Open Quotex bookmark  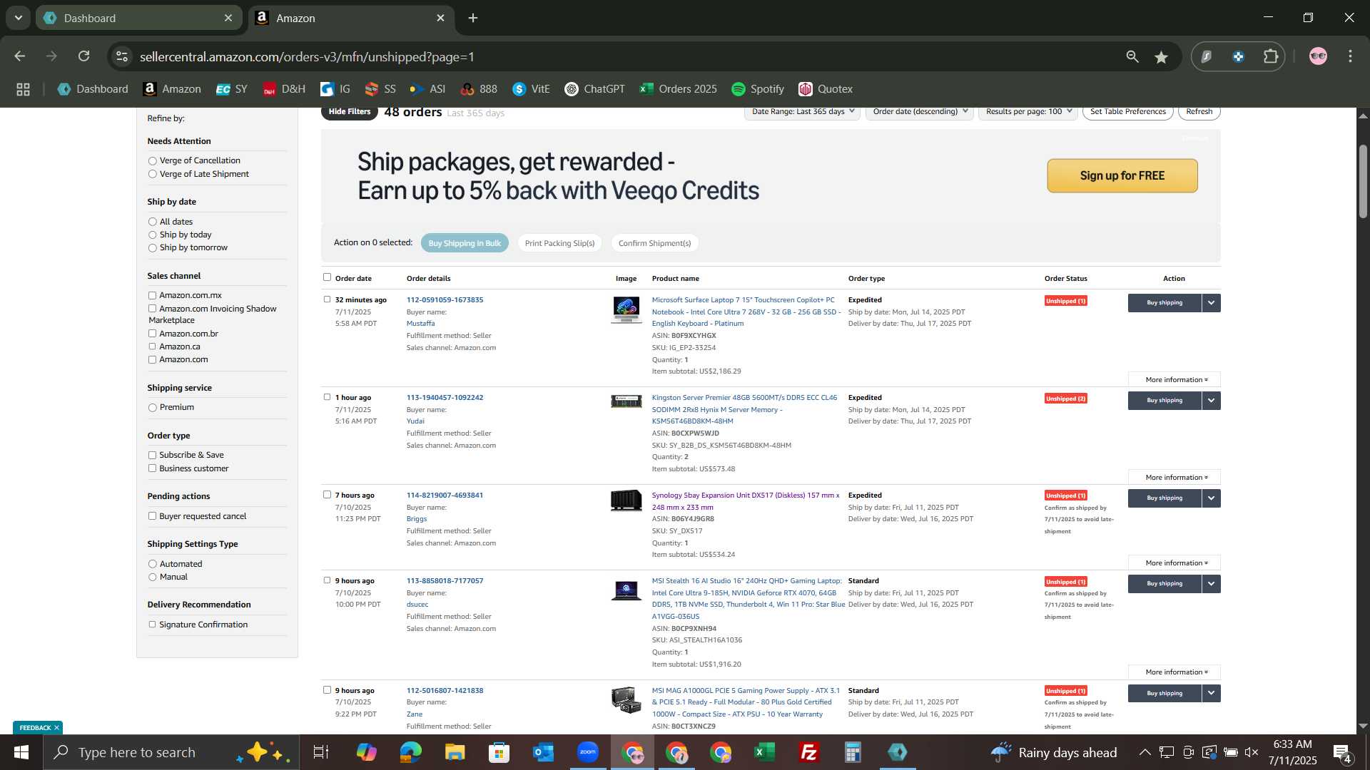[826, 89]
